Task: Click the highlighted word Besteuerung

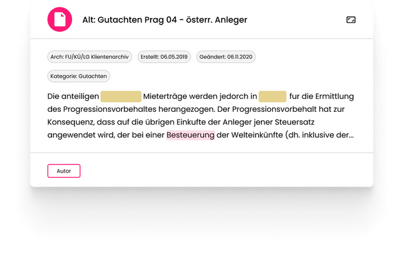Action: (x=190, y=135)
